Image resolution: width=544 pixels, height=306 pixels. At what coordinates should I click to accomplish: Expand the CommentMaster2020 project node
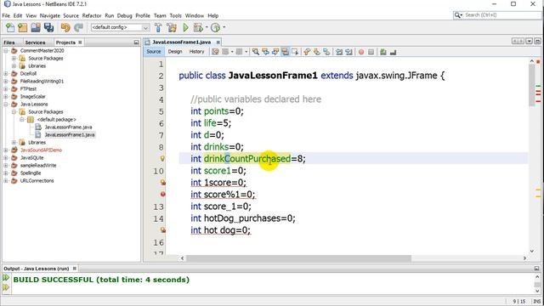pos(6,51)
